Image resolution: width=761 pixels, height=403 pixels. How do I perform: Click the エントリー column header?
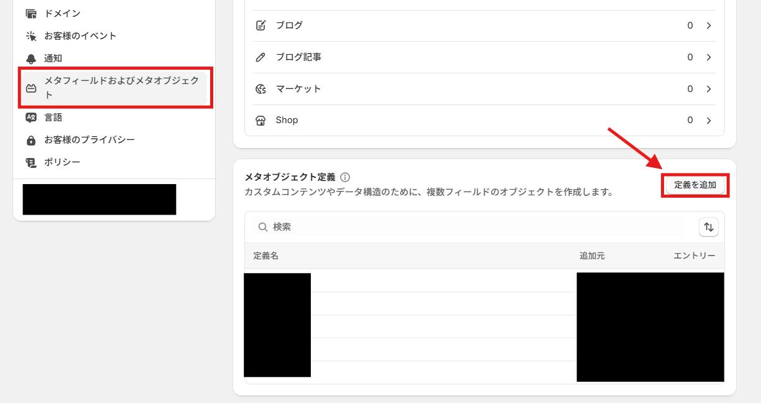pyautogui.click(x=694, y=256)
